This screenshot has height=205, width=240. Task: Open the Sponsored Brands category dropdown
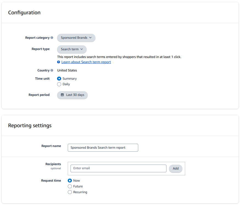point(76,38)
